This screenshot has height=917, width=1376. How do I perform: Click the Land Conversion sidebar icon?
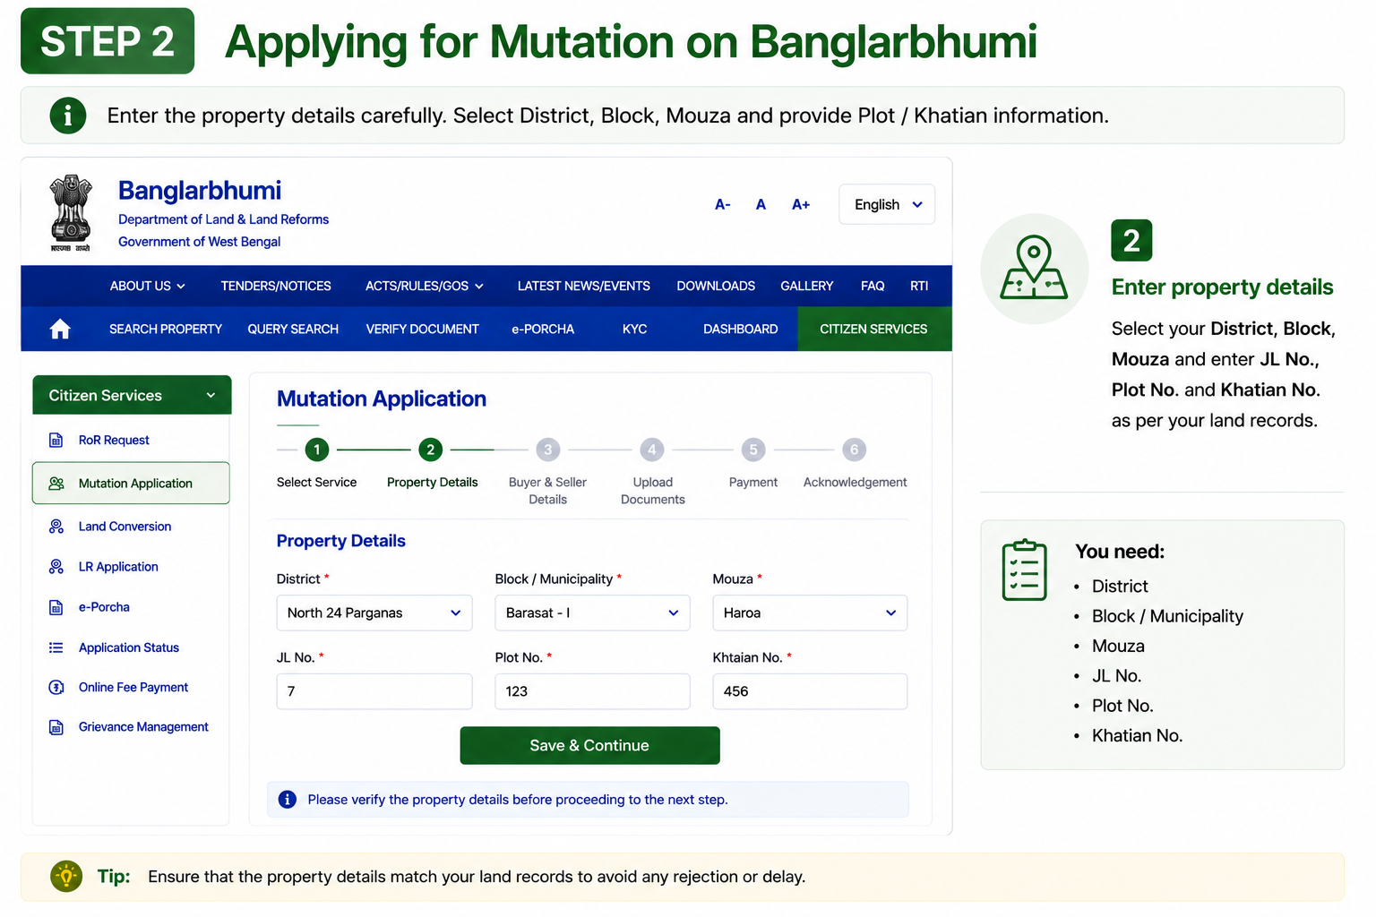pos(56,527)
